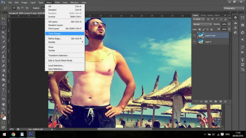This screenshot has width=246, height=138.
Task: Select the Elliptical Marquee tool
Action: (3, 23)
